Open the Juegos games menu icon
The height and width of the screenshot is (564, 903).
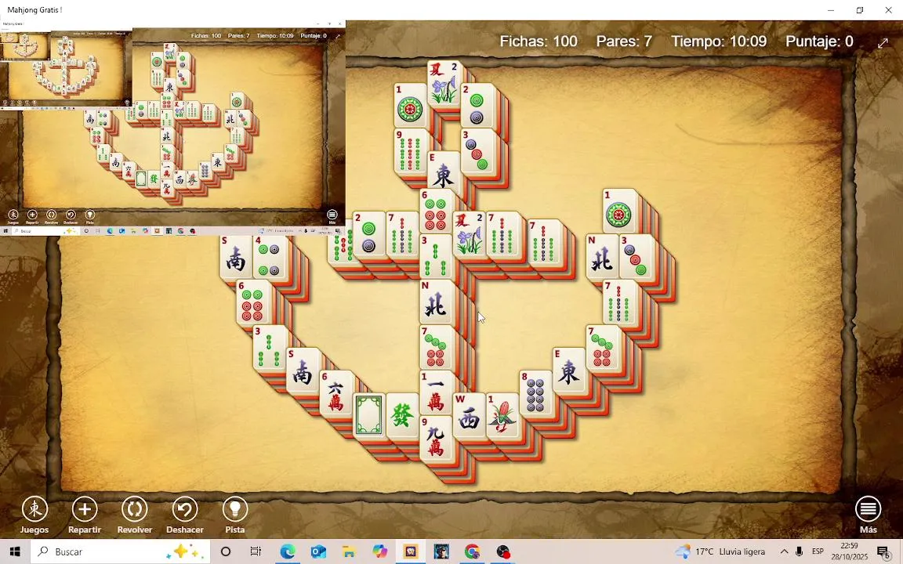tap(34, 509)
